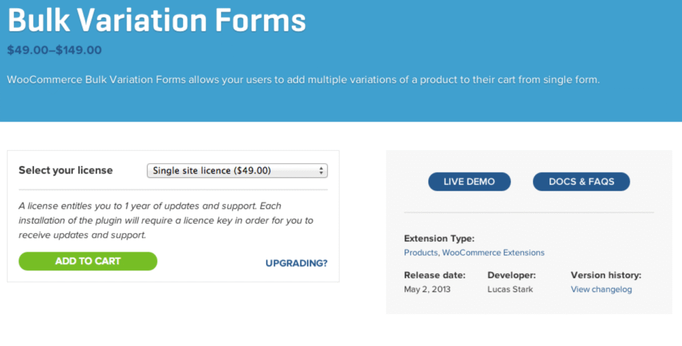Click the developer name Lucas Stark
This screenshot has height=346, width=682.
pyautogui.click(x=510, y=290)
